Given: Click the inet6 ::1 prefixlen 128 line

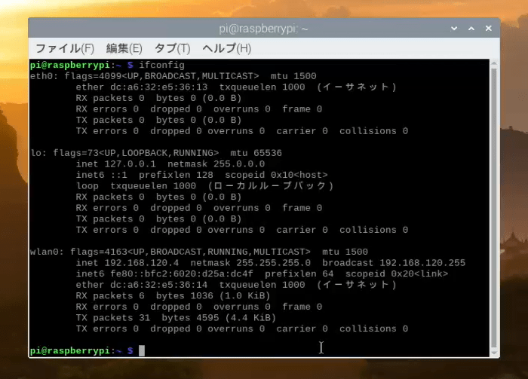Looking at the screenshot, I should point(201,175).
